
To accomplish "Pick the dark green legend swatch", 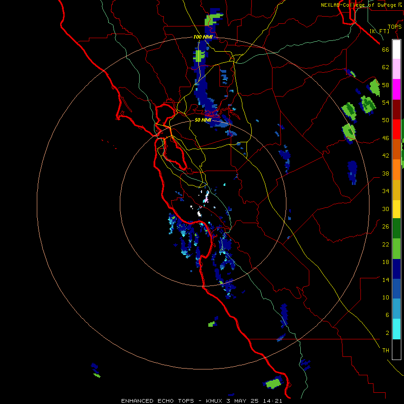I will tap(396, 228).
